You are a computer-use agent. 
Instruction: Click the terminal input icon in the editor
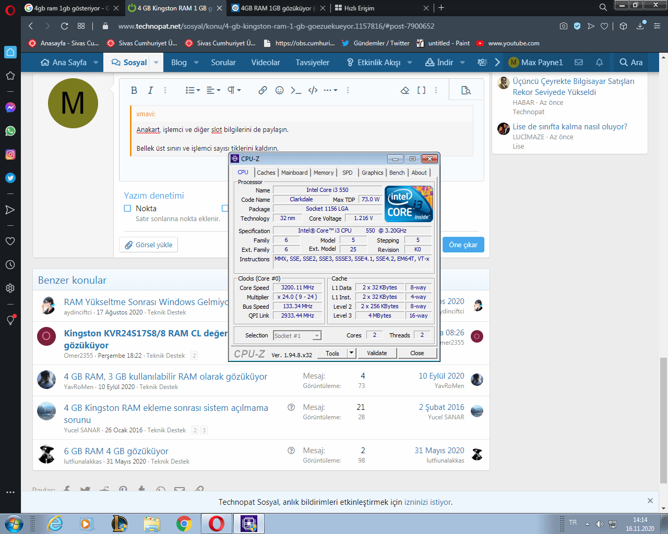[x=295, y=90]
